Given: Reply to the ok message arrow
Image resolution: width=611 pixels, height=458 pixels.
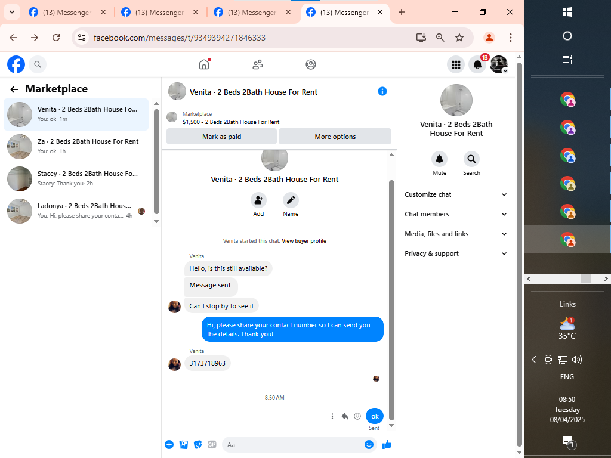Looking at the screenshot, I should click(344, 416).
